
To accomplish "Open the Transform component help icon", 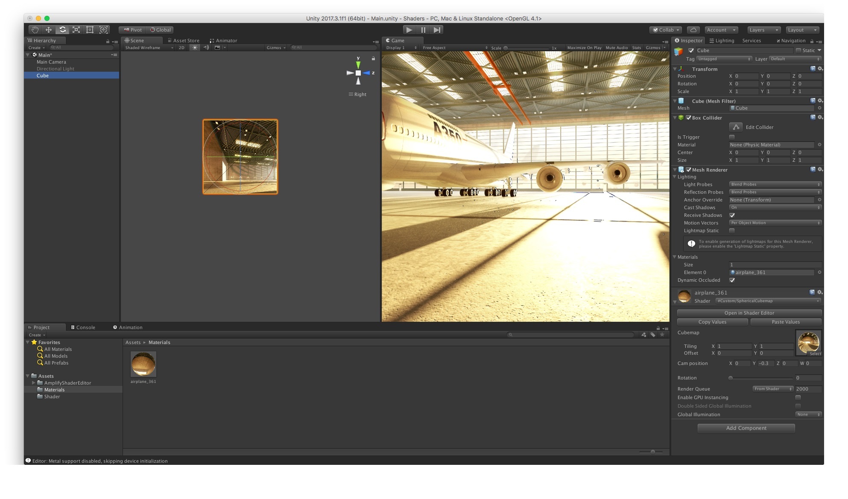I will coord(813,68).
